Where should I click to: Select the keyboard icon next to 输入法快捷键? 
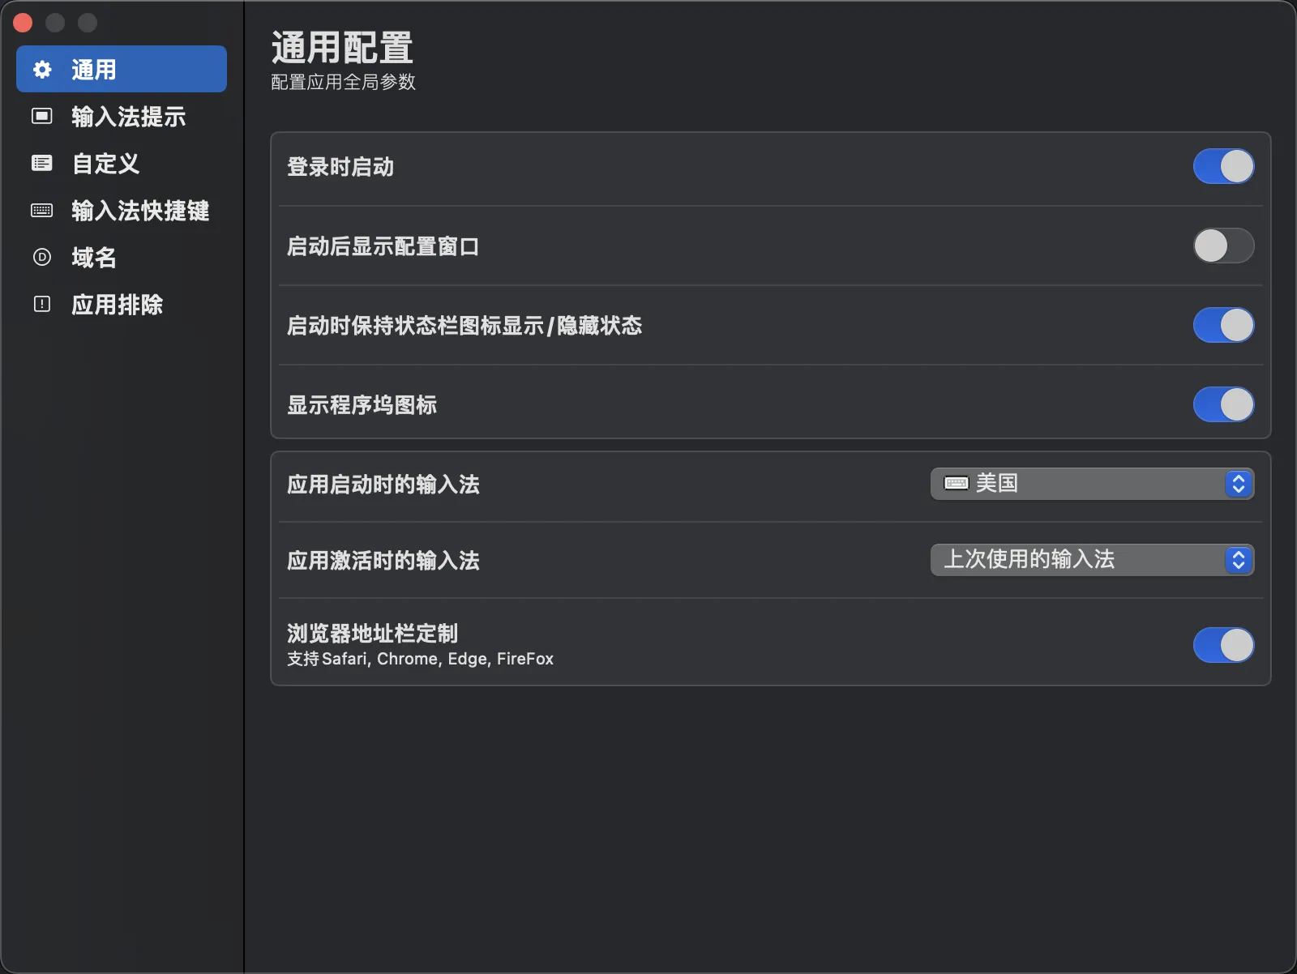[41, 210]
